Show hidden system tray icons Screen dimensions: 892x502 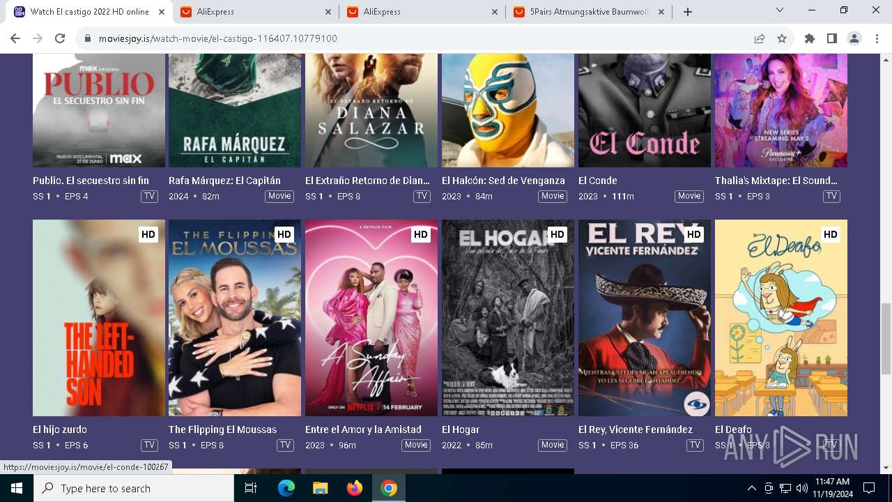coord(751,488)
